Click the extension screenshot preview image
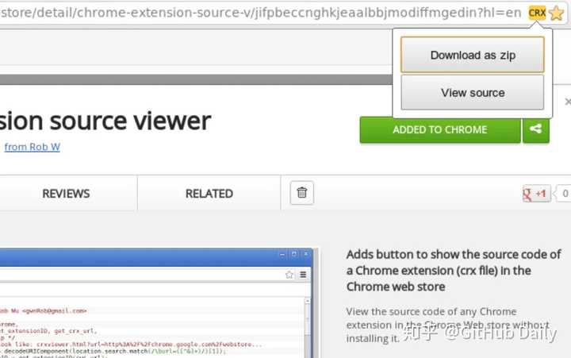The height and width of the screenshot is (358, 571). click(x=156, y=303)
